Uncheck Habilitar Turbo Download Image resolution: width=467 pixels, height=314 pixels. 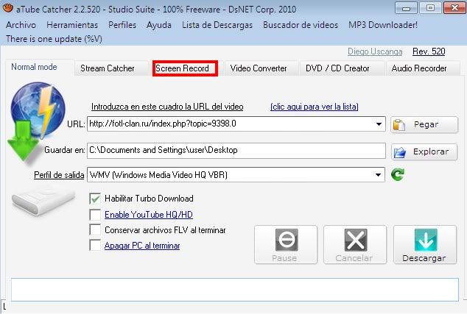click(95, 199)
